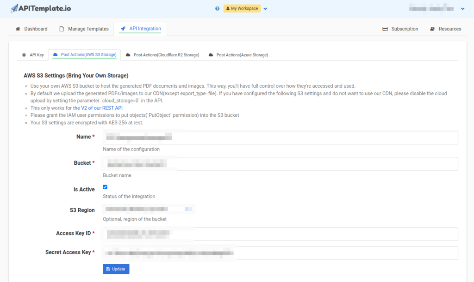Follow the V2 of our REST API link
This screenshot has height=282, width=474.
(98, 108)
